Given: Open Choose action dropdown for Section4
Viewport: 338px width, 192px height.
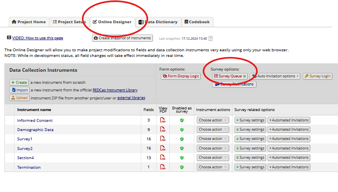Looking at the screenshot, I should pos(213,158).
